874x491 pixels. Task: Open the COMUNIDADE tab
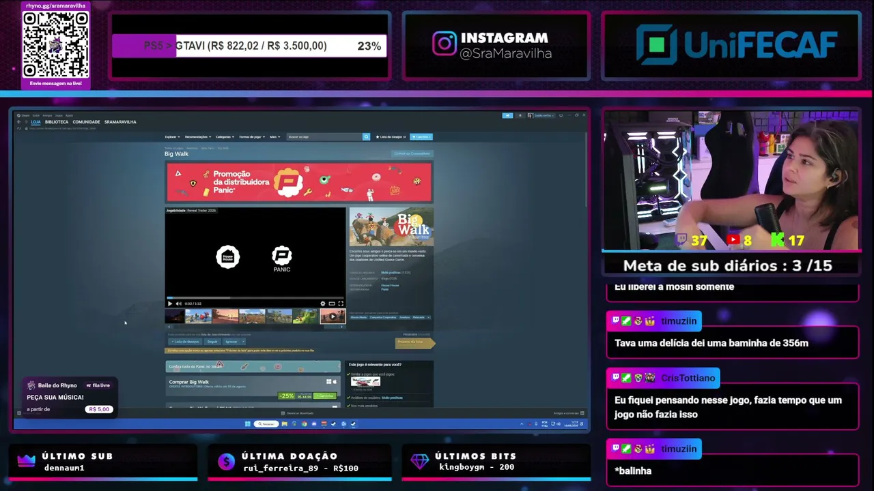coord(87,122)
